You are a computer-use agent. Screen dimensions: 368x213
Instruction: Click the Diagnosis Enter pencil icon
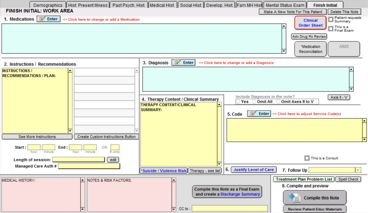[x=177, y=63]
